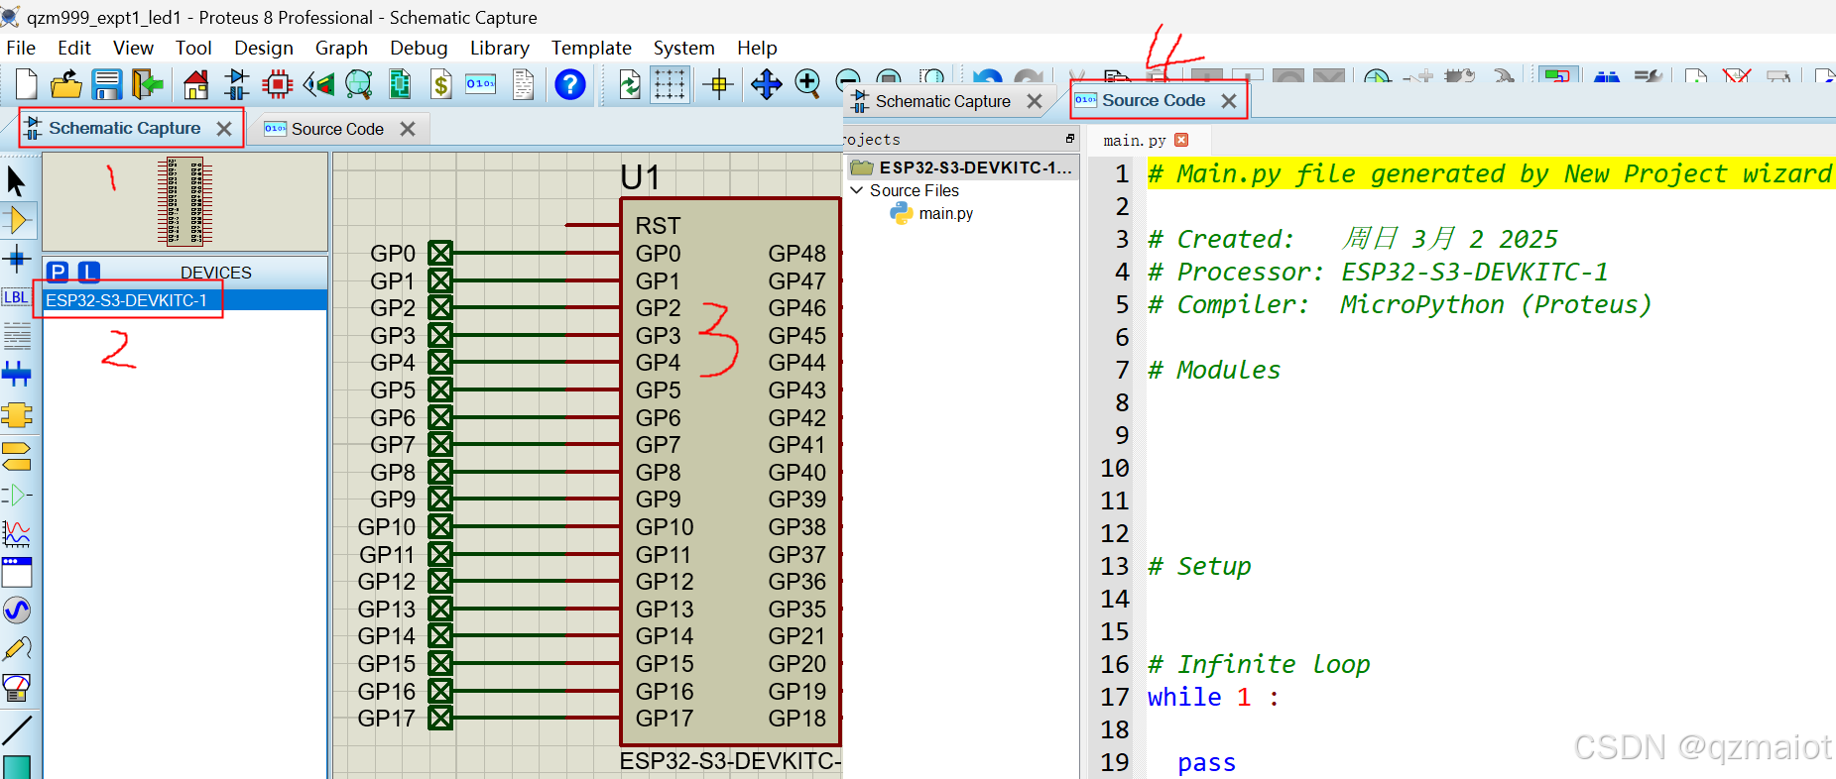Save the project with the floppy icon
1836x779 pixels.
tap(106, 84)
